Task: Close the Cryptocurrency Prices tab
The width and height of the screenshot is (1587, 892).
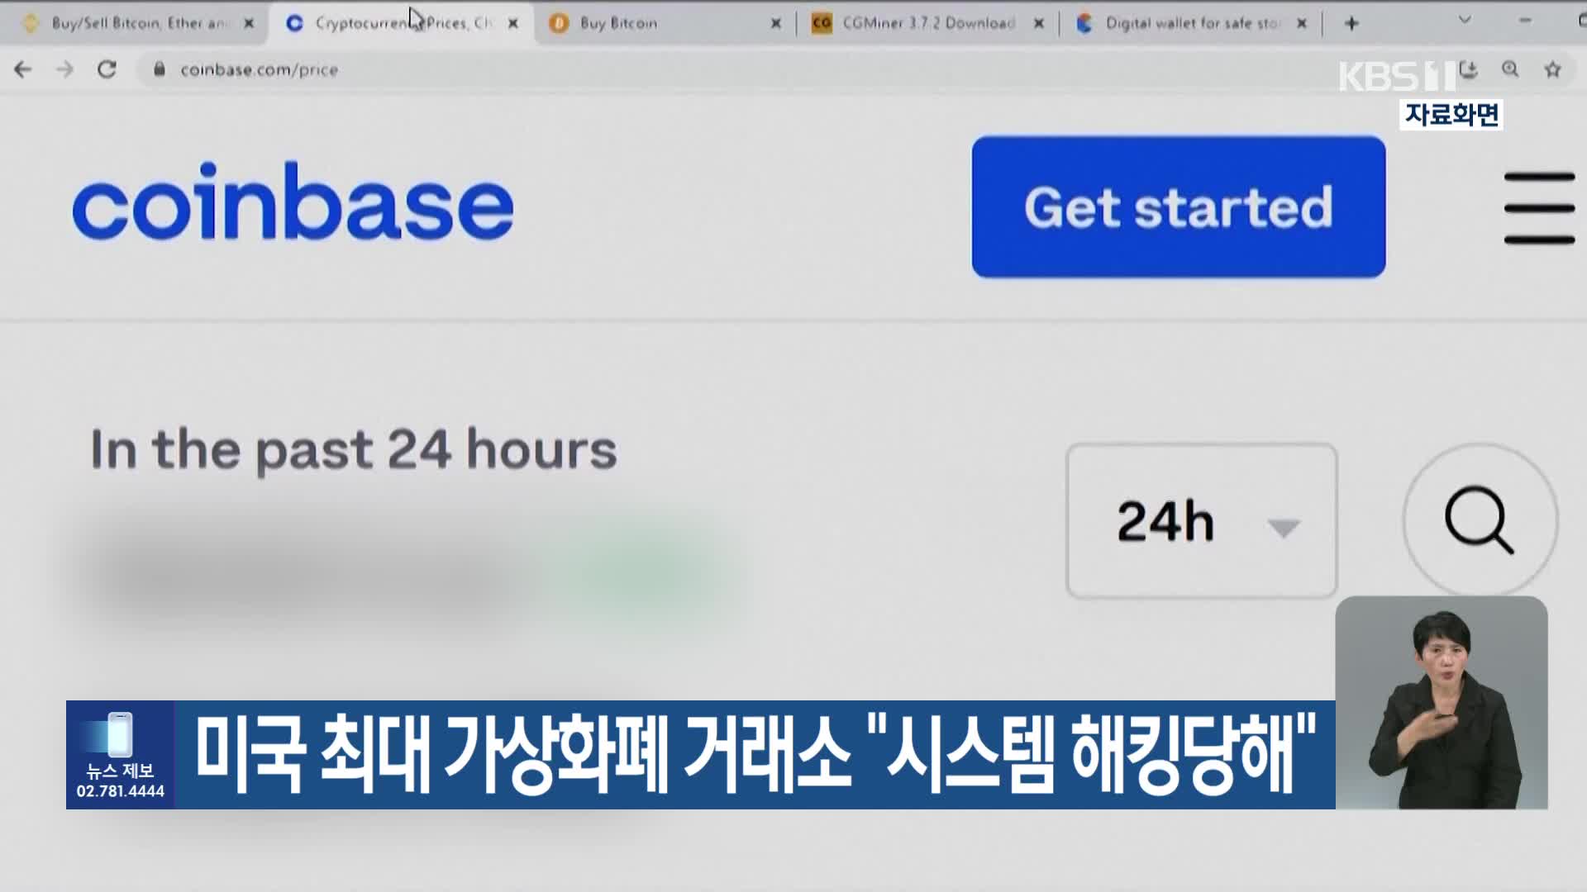Action: [x=513, y=24]
